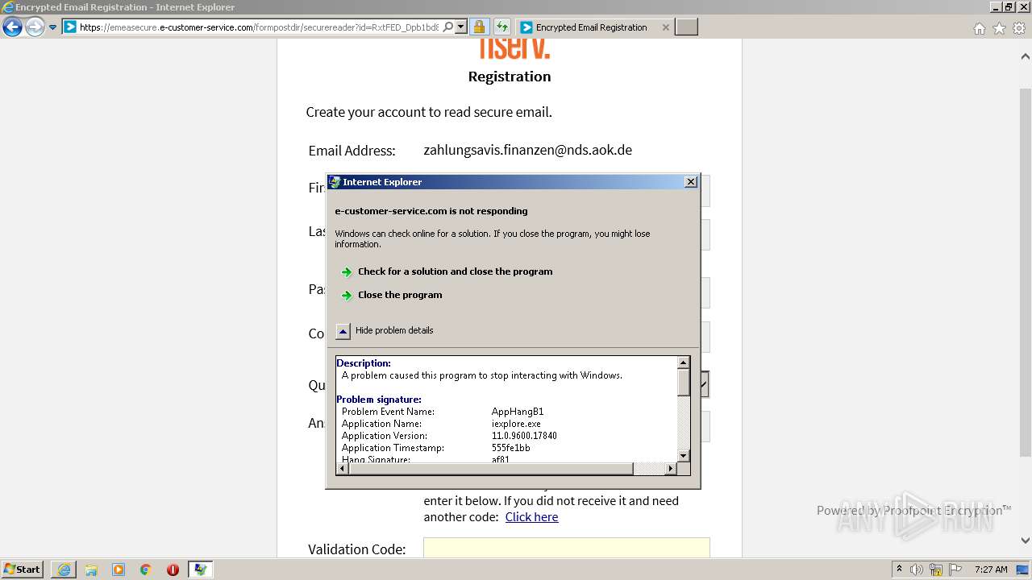Click e-customer-service.com is not responding text

pyautogui.click(x=431, y=211)
